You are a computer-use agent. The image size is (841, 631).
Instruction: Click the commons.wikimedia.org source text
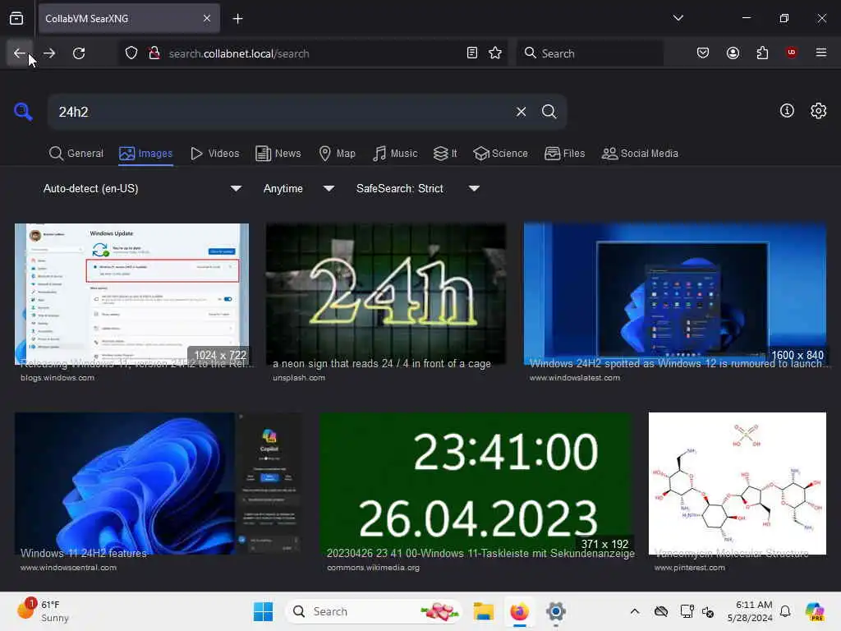coord(374,568)
